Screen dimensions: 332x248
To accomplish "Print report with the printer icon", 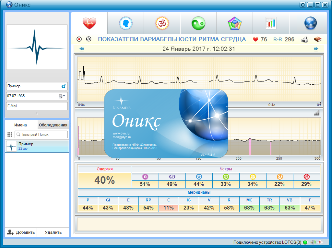I will (x=305, y=39).
